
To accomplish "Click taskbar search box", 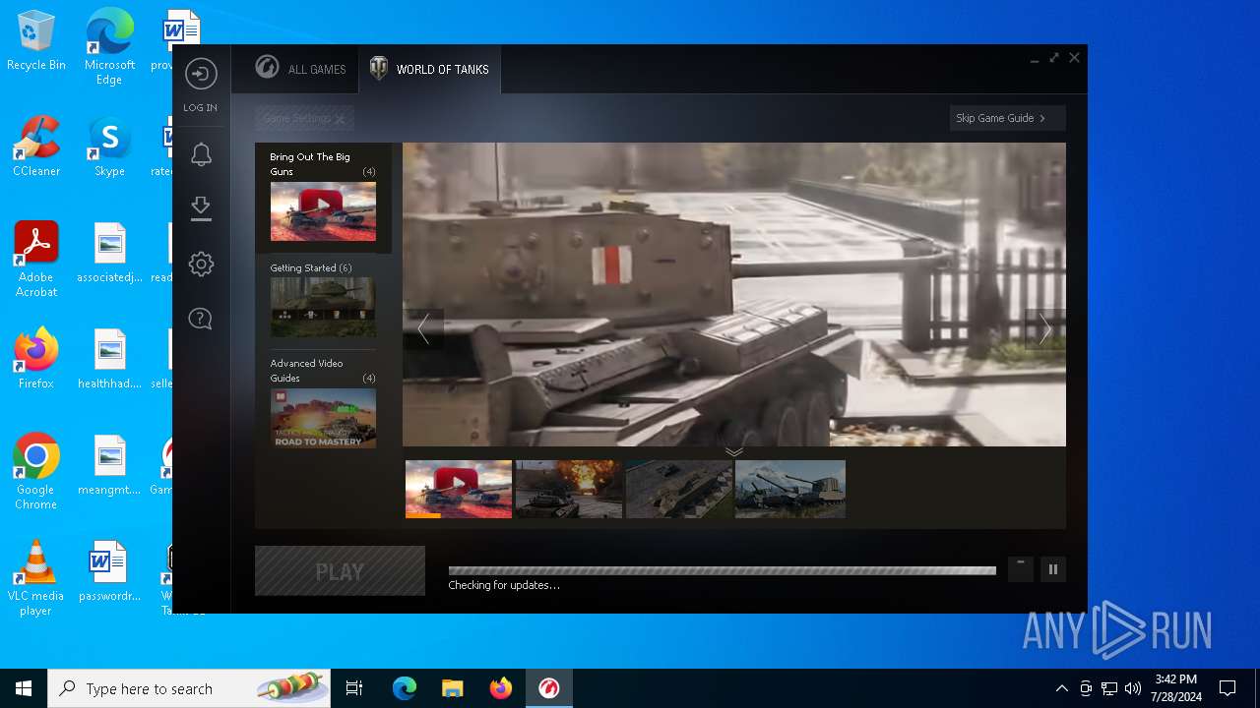I will pos(189,688).
